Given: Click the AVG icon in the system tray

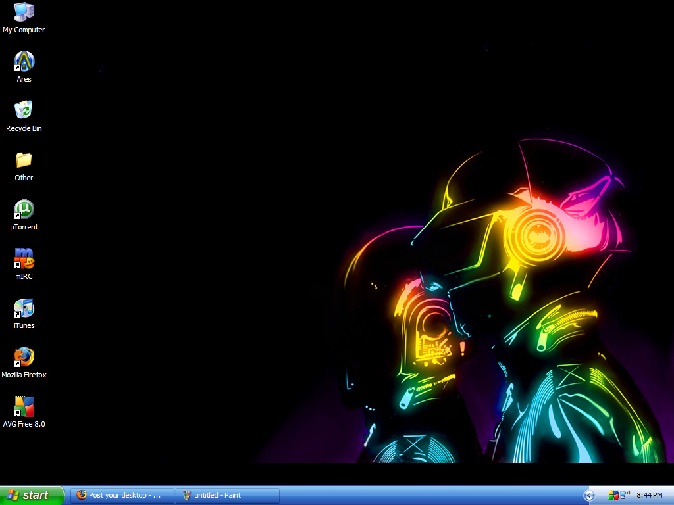Looking at the screenshot, I should tap(613, 496).
